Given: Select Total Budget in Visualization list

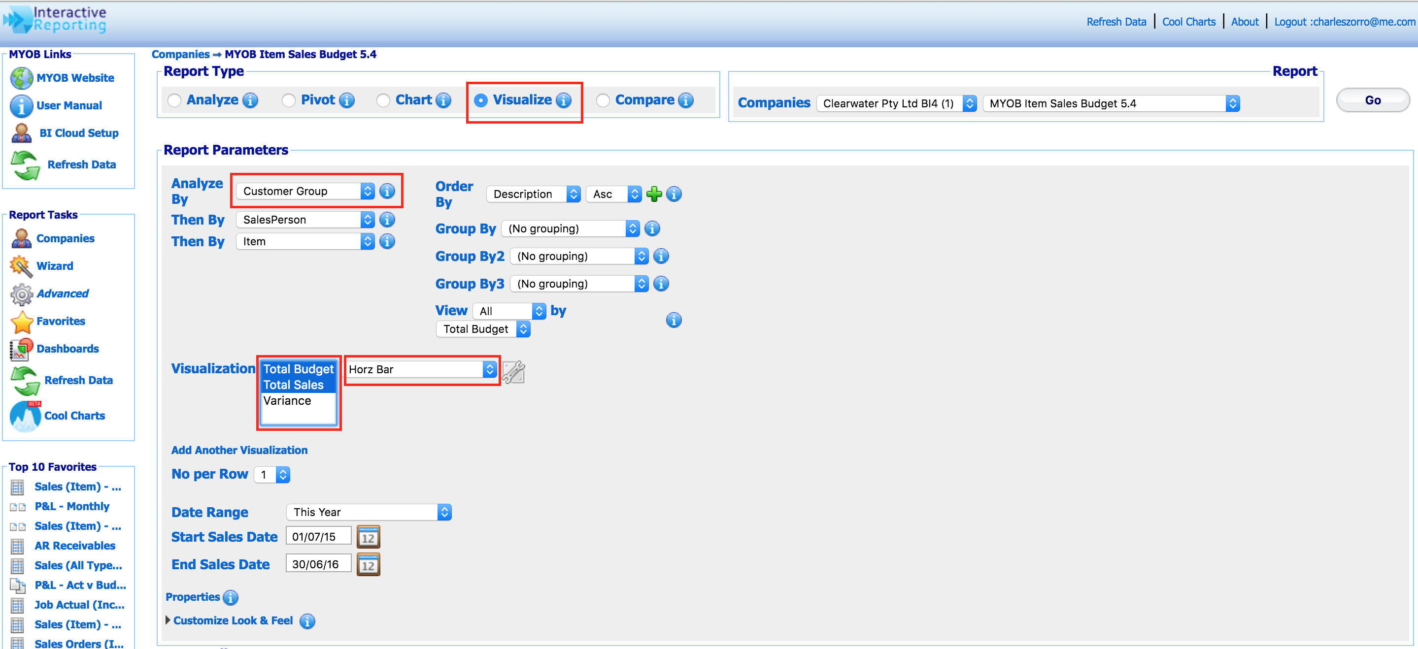Looking at the screenshot, I should point(299,369).
